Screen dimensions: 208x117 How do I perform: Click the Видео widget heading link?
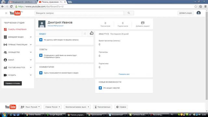coord(43,34)
